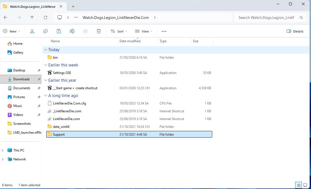Close the Watch.Dogs.Legion tab
The image size is (311, 189).
tap(61, 6)
